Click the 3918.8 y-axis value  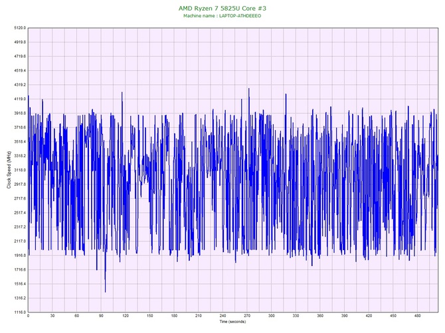pos(20,113)
